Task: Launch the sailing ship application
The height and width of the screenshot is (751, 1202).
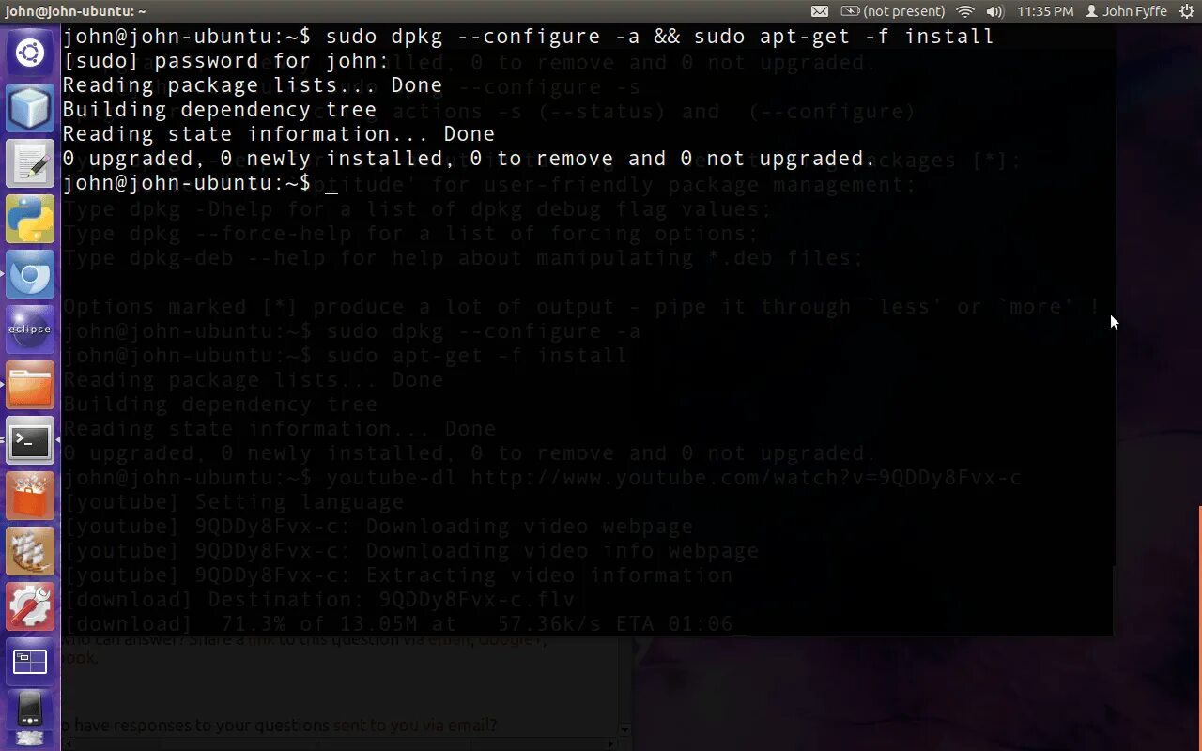Action: click(x=30, y=551)
